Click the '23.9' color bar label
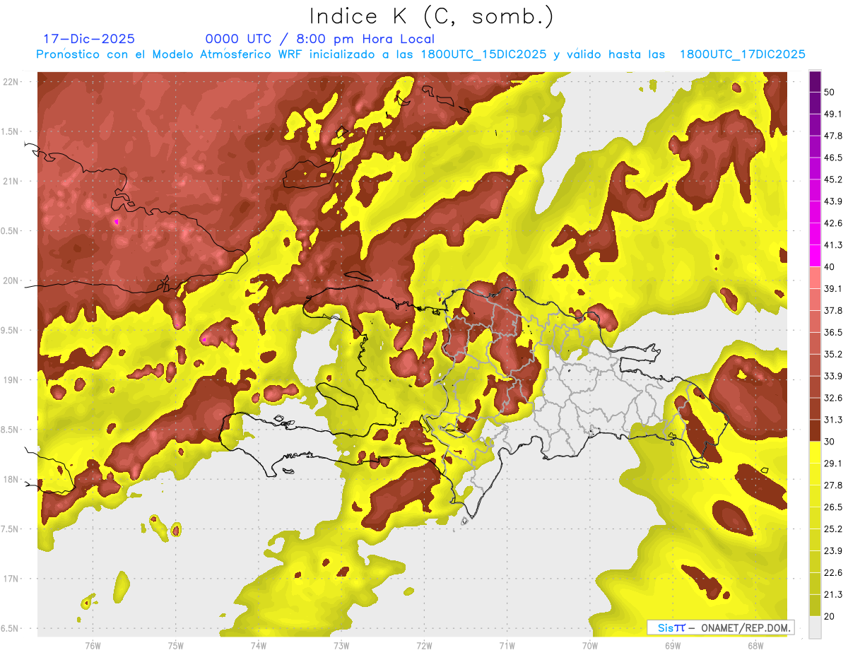The width and height of the screenshot is (848, 655). tap(833, 550)
